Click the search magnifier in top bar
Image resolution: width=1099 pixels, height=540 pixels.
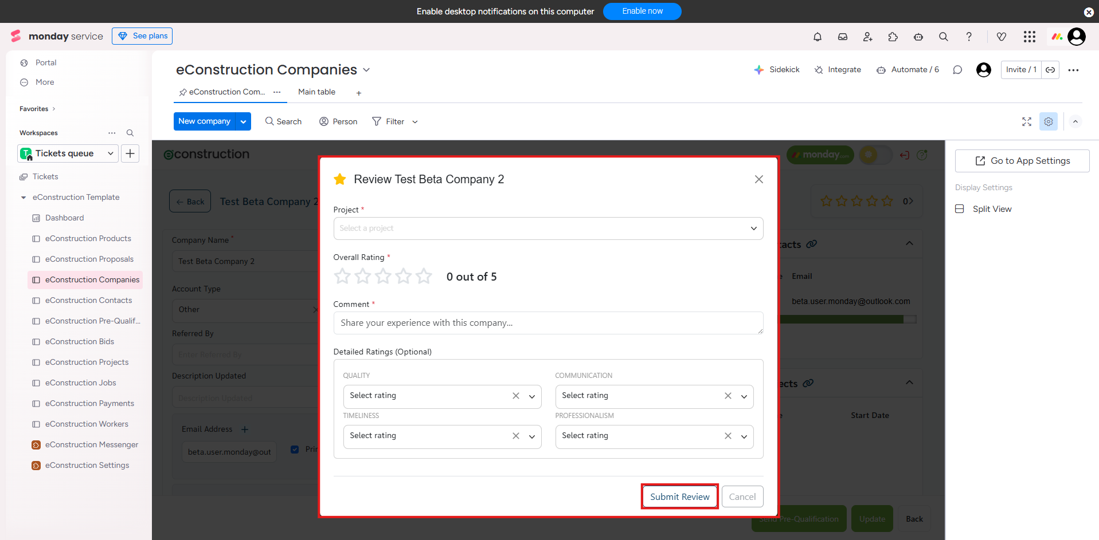(944, 37)
